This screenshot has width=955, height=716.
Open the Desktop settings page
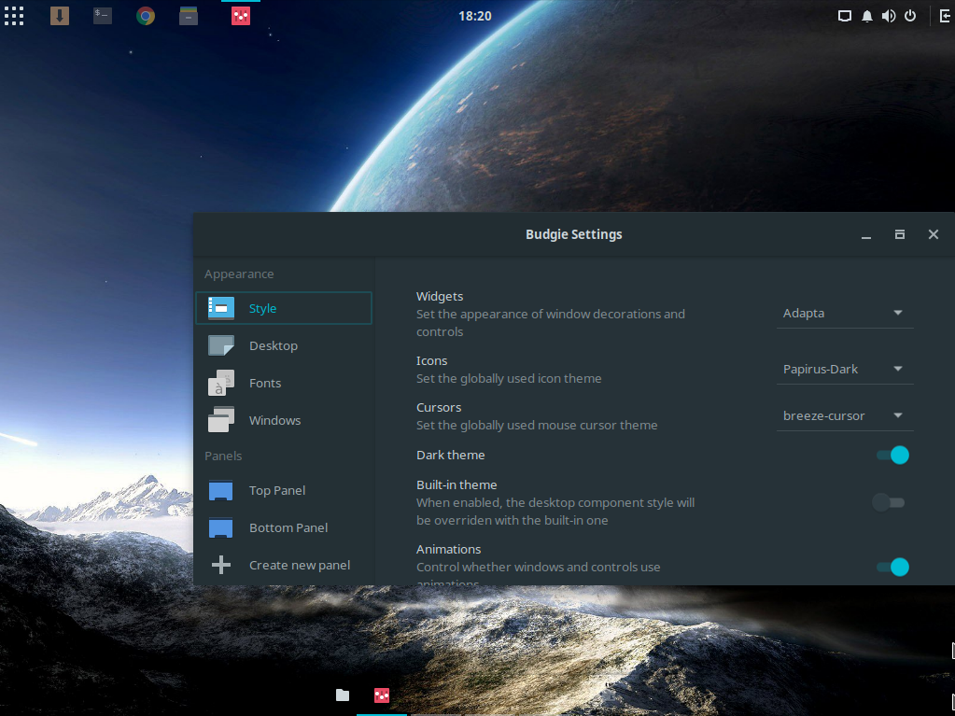283,345
